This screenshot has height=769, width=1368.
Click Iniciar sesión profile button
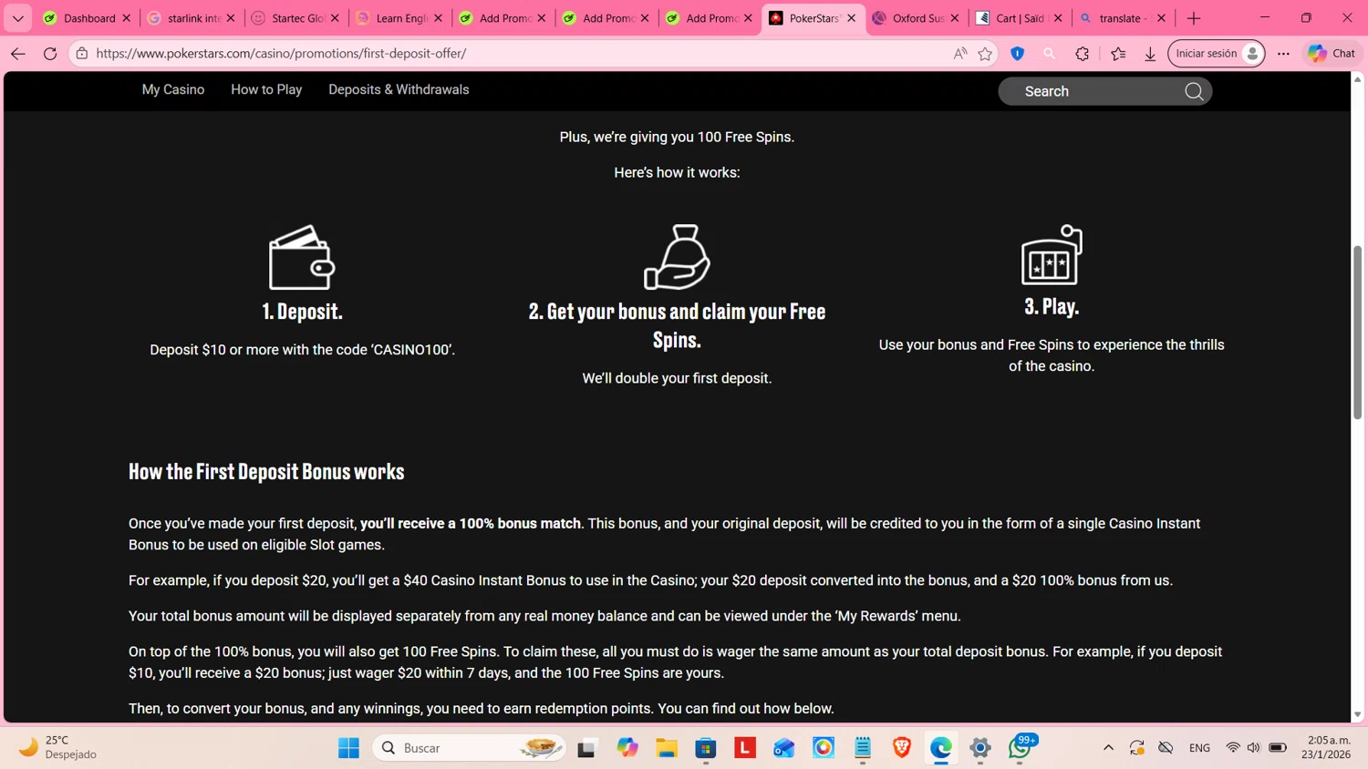(x=1217, y=54)
